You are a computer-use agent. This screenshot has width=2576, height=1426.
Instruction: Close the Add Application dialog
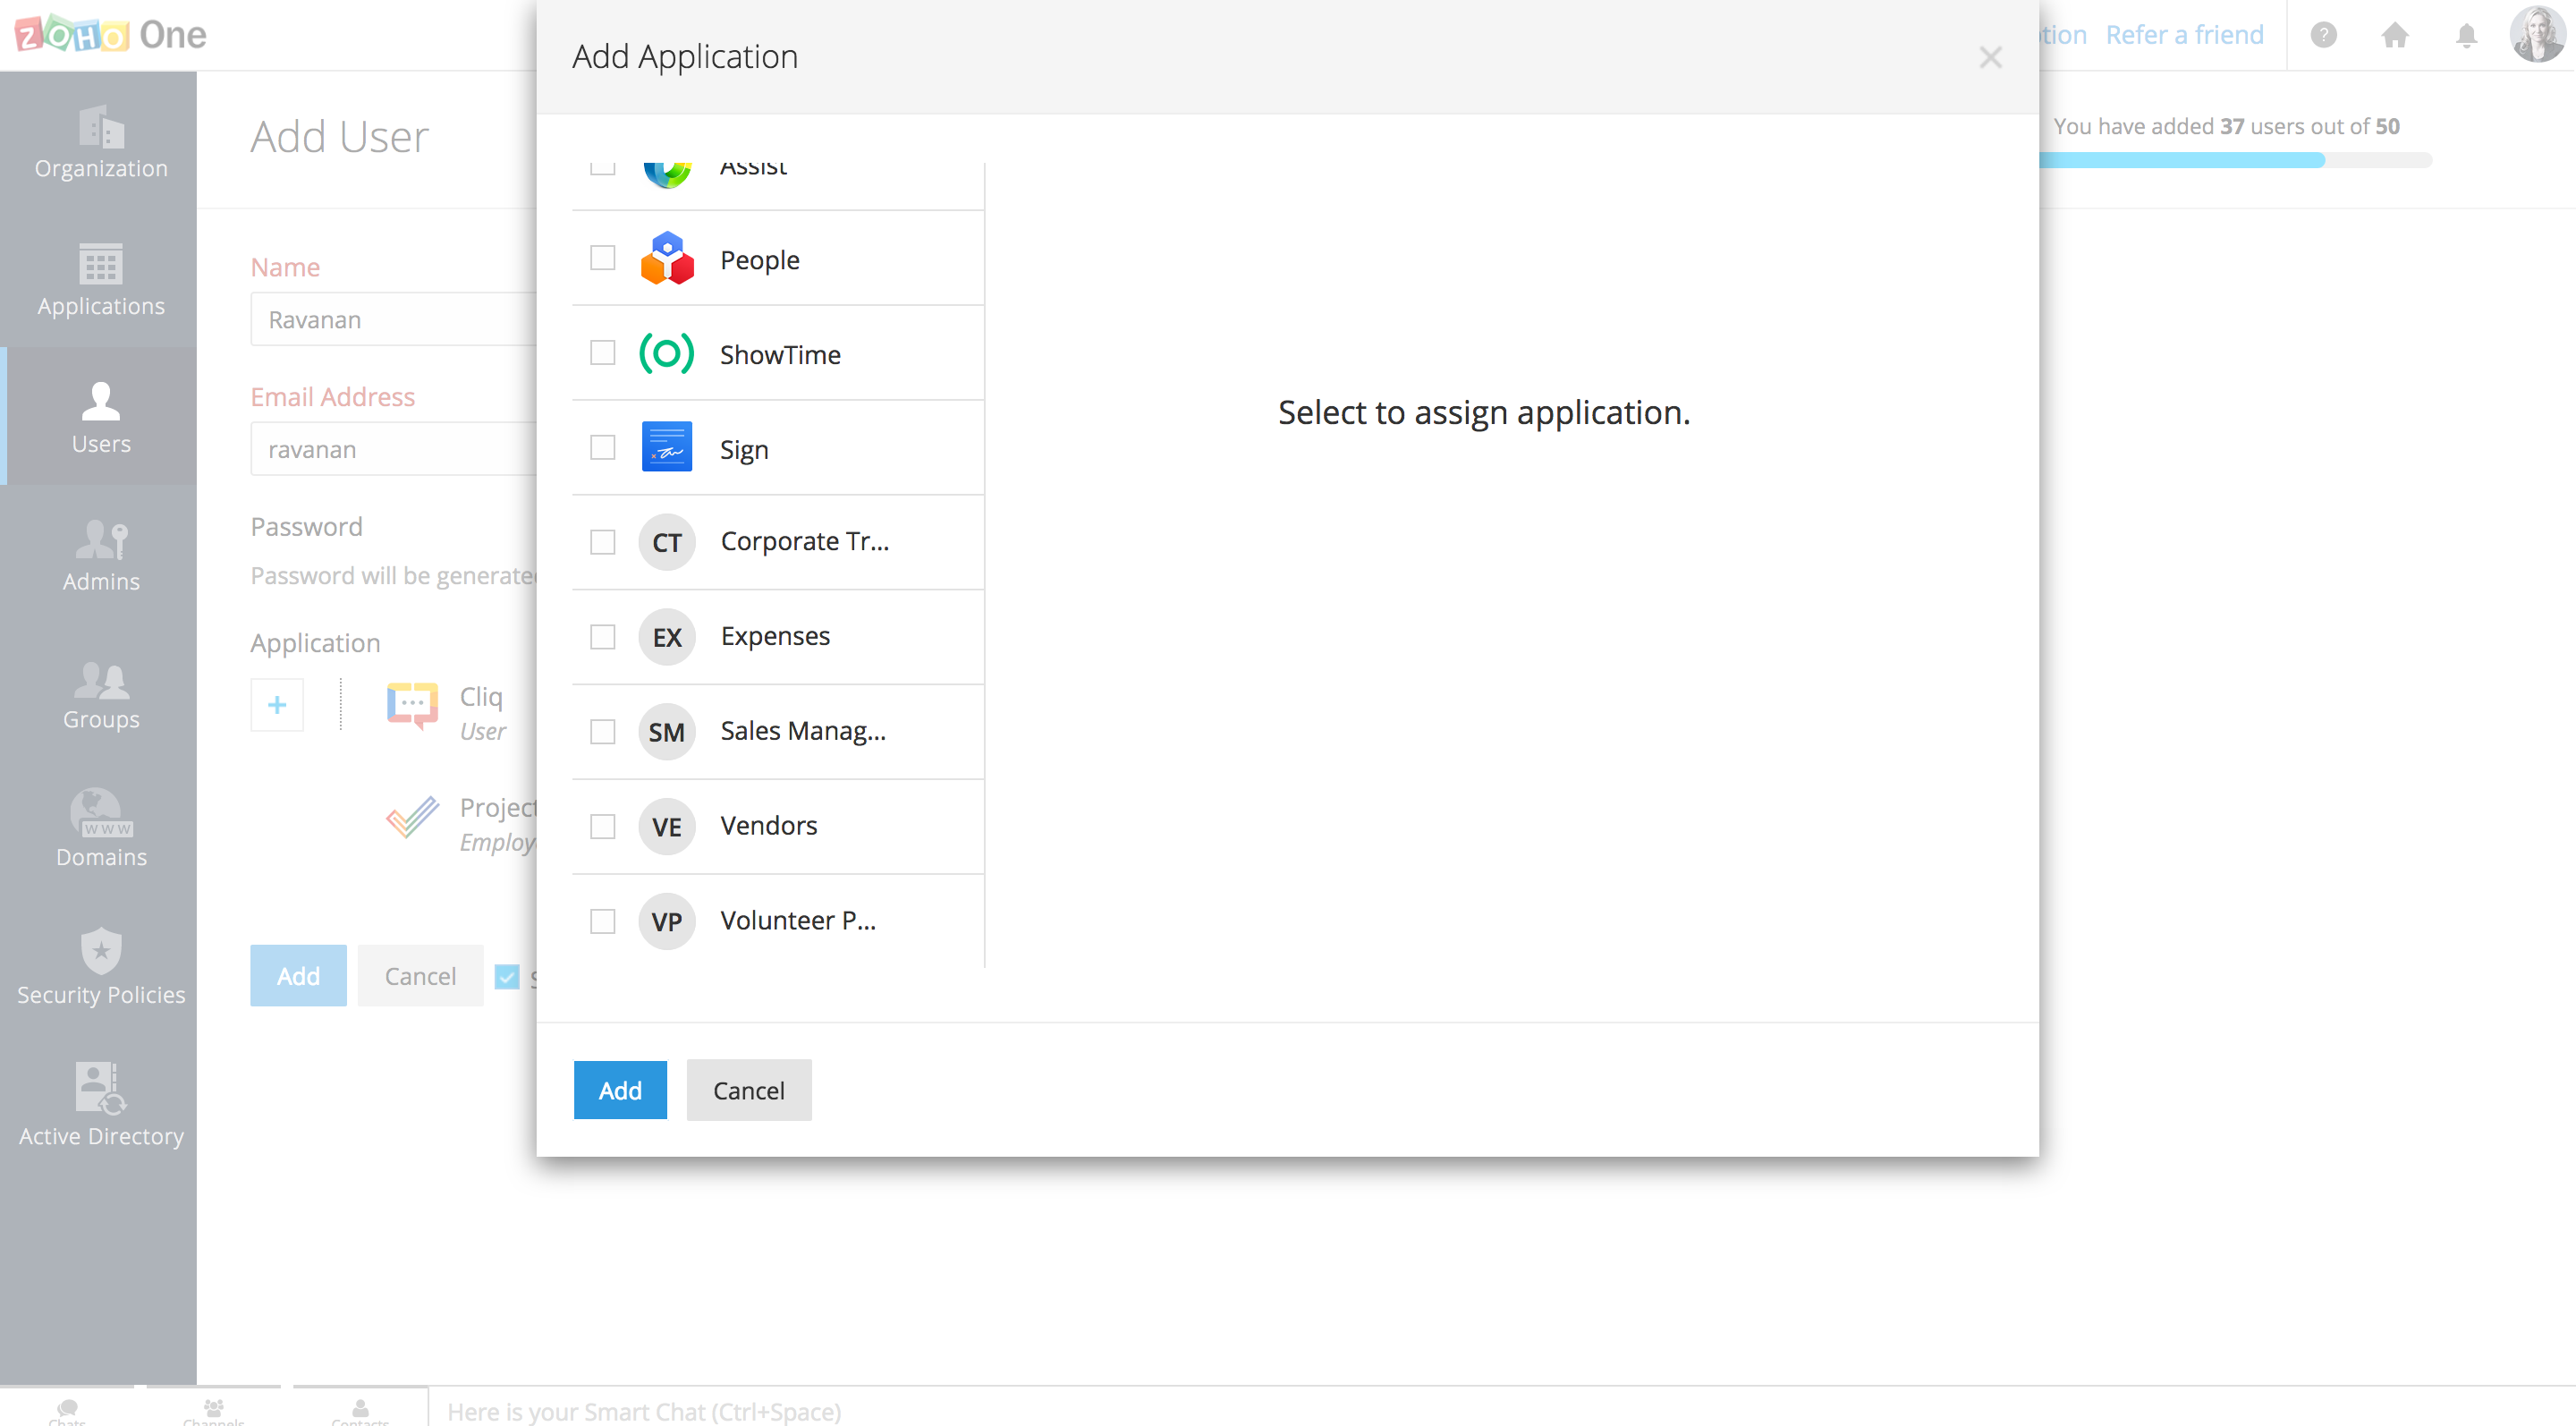(x=1990, y=58)
